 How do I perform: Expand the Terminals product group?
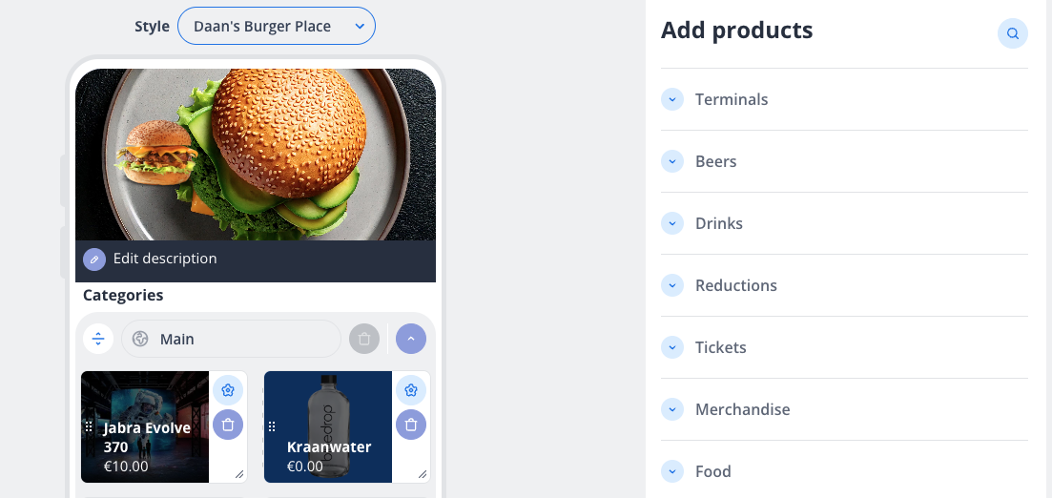[672, 99]
